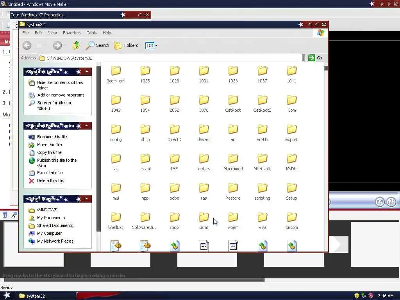Select the DirectX folder
400x300 pixels.
pos(175,133)
